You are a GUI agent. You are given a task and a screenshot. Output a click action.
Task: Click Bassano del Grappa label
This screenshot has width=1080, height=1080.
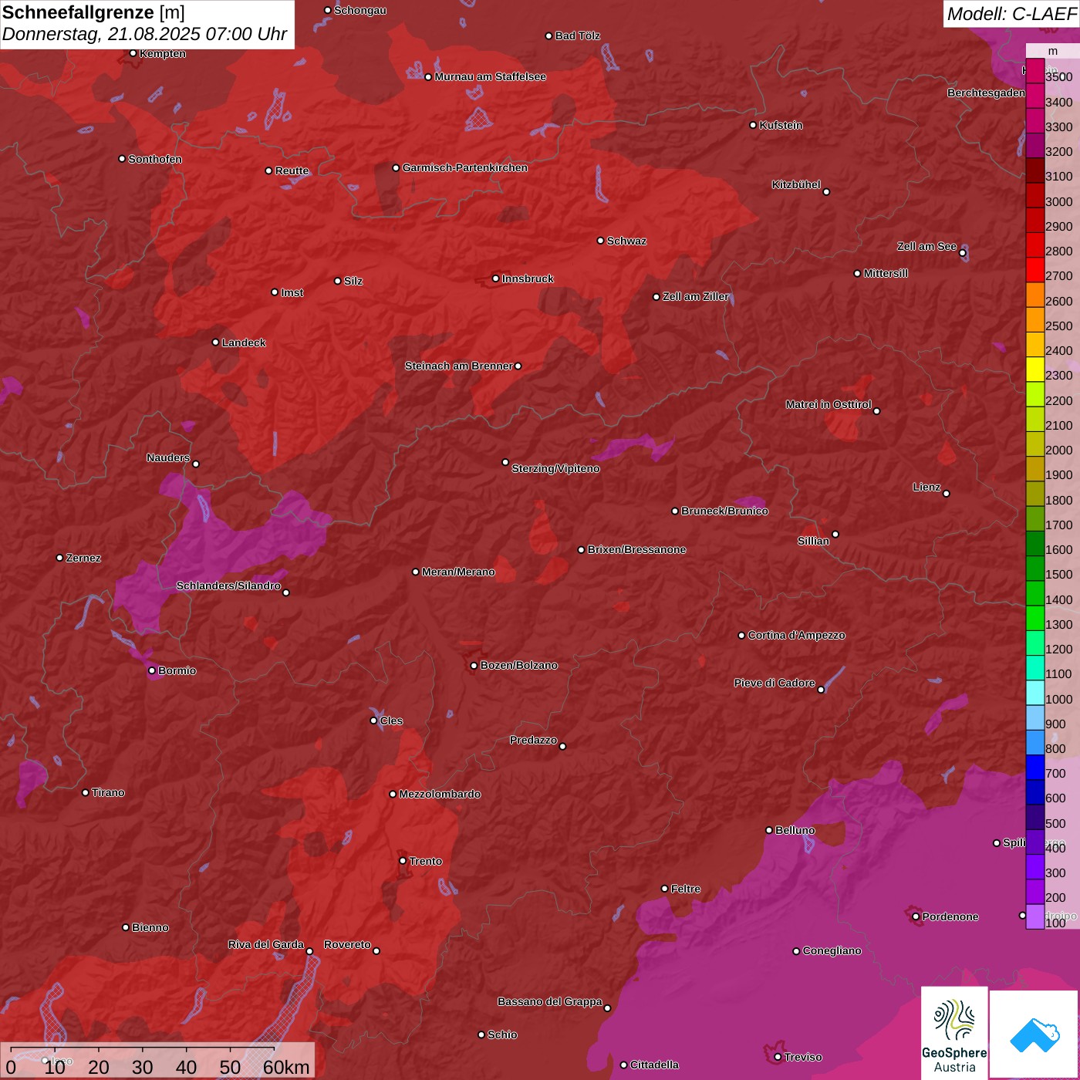(550, 1002)
